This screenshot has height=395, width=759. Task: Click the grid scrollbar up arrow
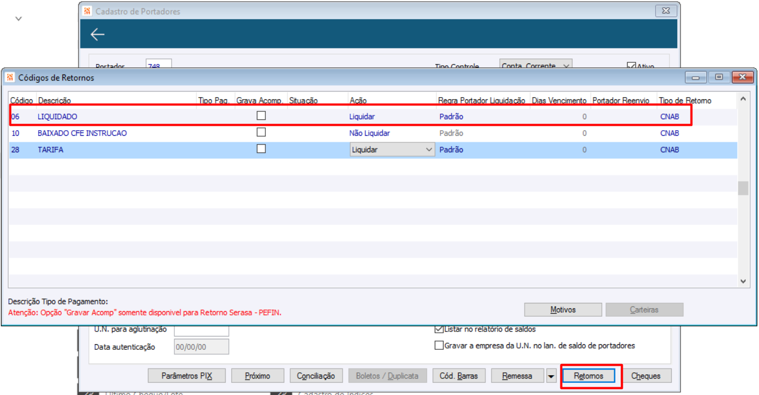point(743,99)
